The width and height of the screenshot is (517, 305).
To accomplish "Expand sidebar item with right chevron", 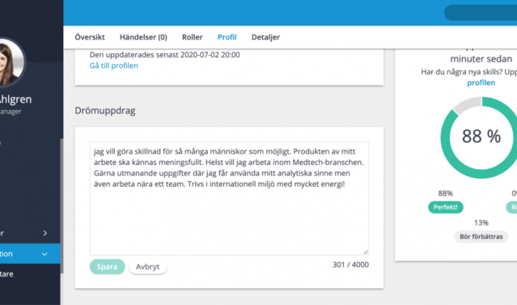I will 45,233.
